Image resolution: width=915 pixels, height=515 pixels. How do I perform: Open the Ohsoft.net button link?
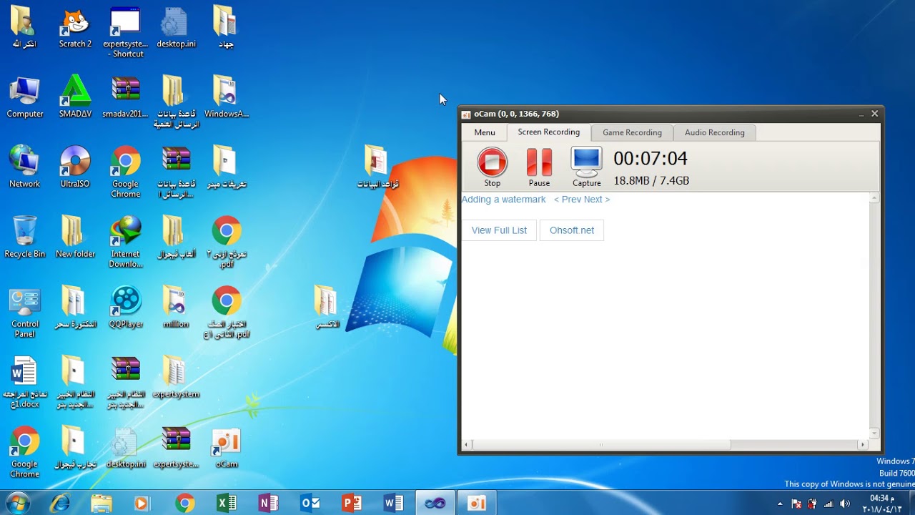572,230
